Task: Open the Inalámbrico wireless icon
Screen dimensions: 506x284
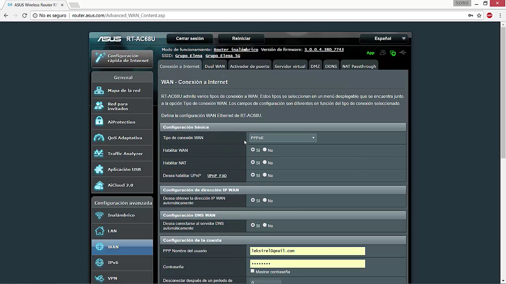Action: tap(99, 215)
